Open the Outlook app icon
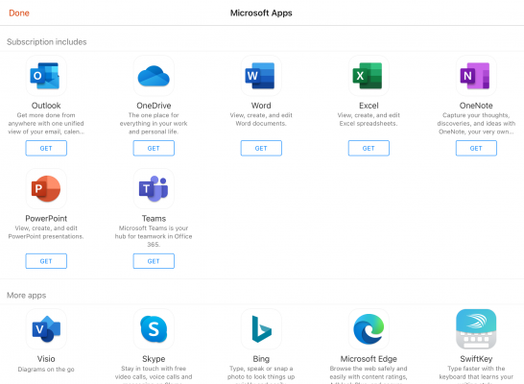This screenshot has width=524, height=384. coord(46,76)
